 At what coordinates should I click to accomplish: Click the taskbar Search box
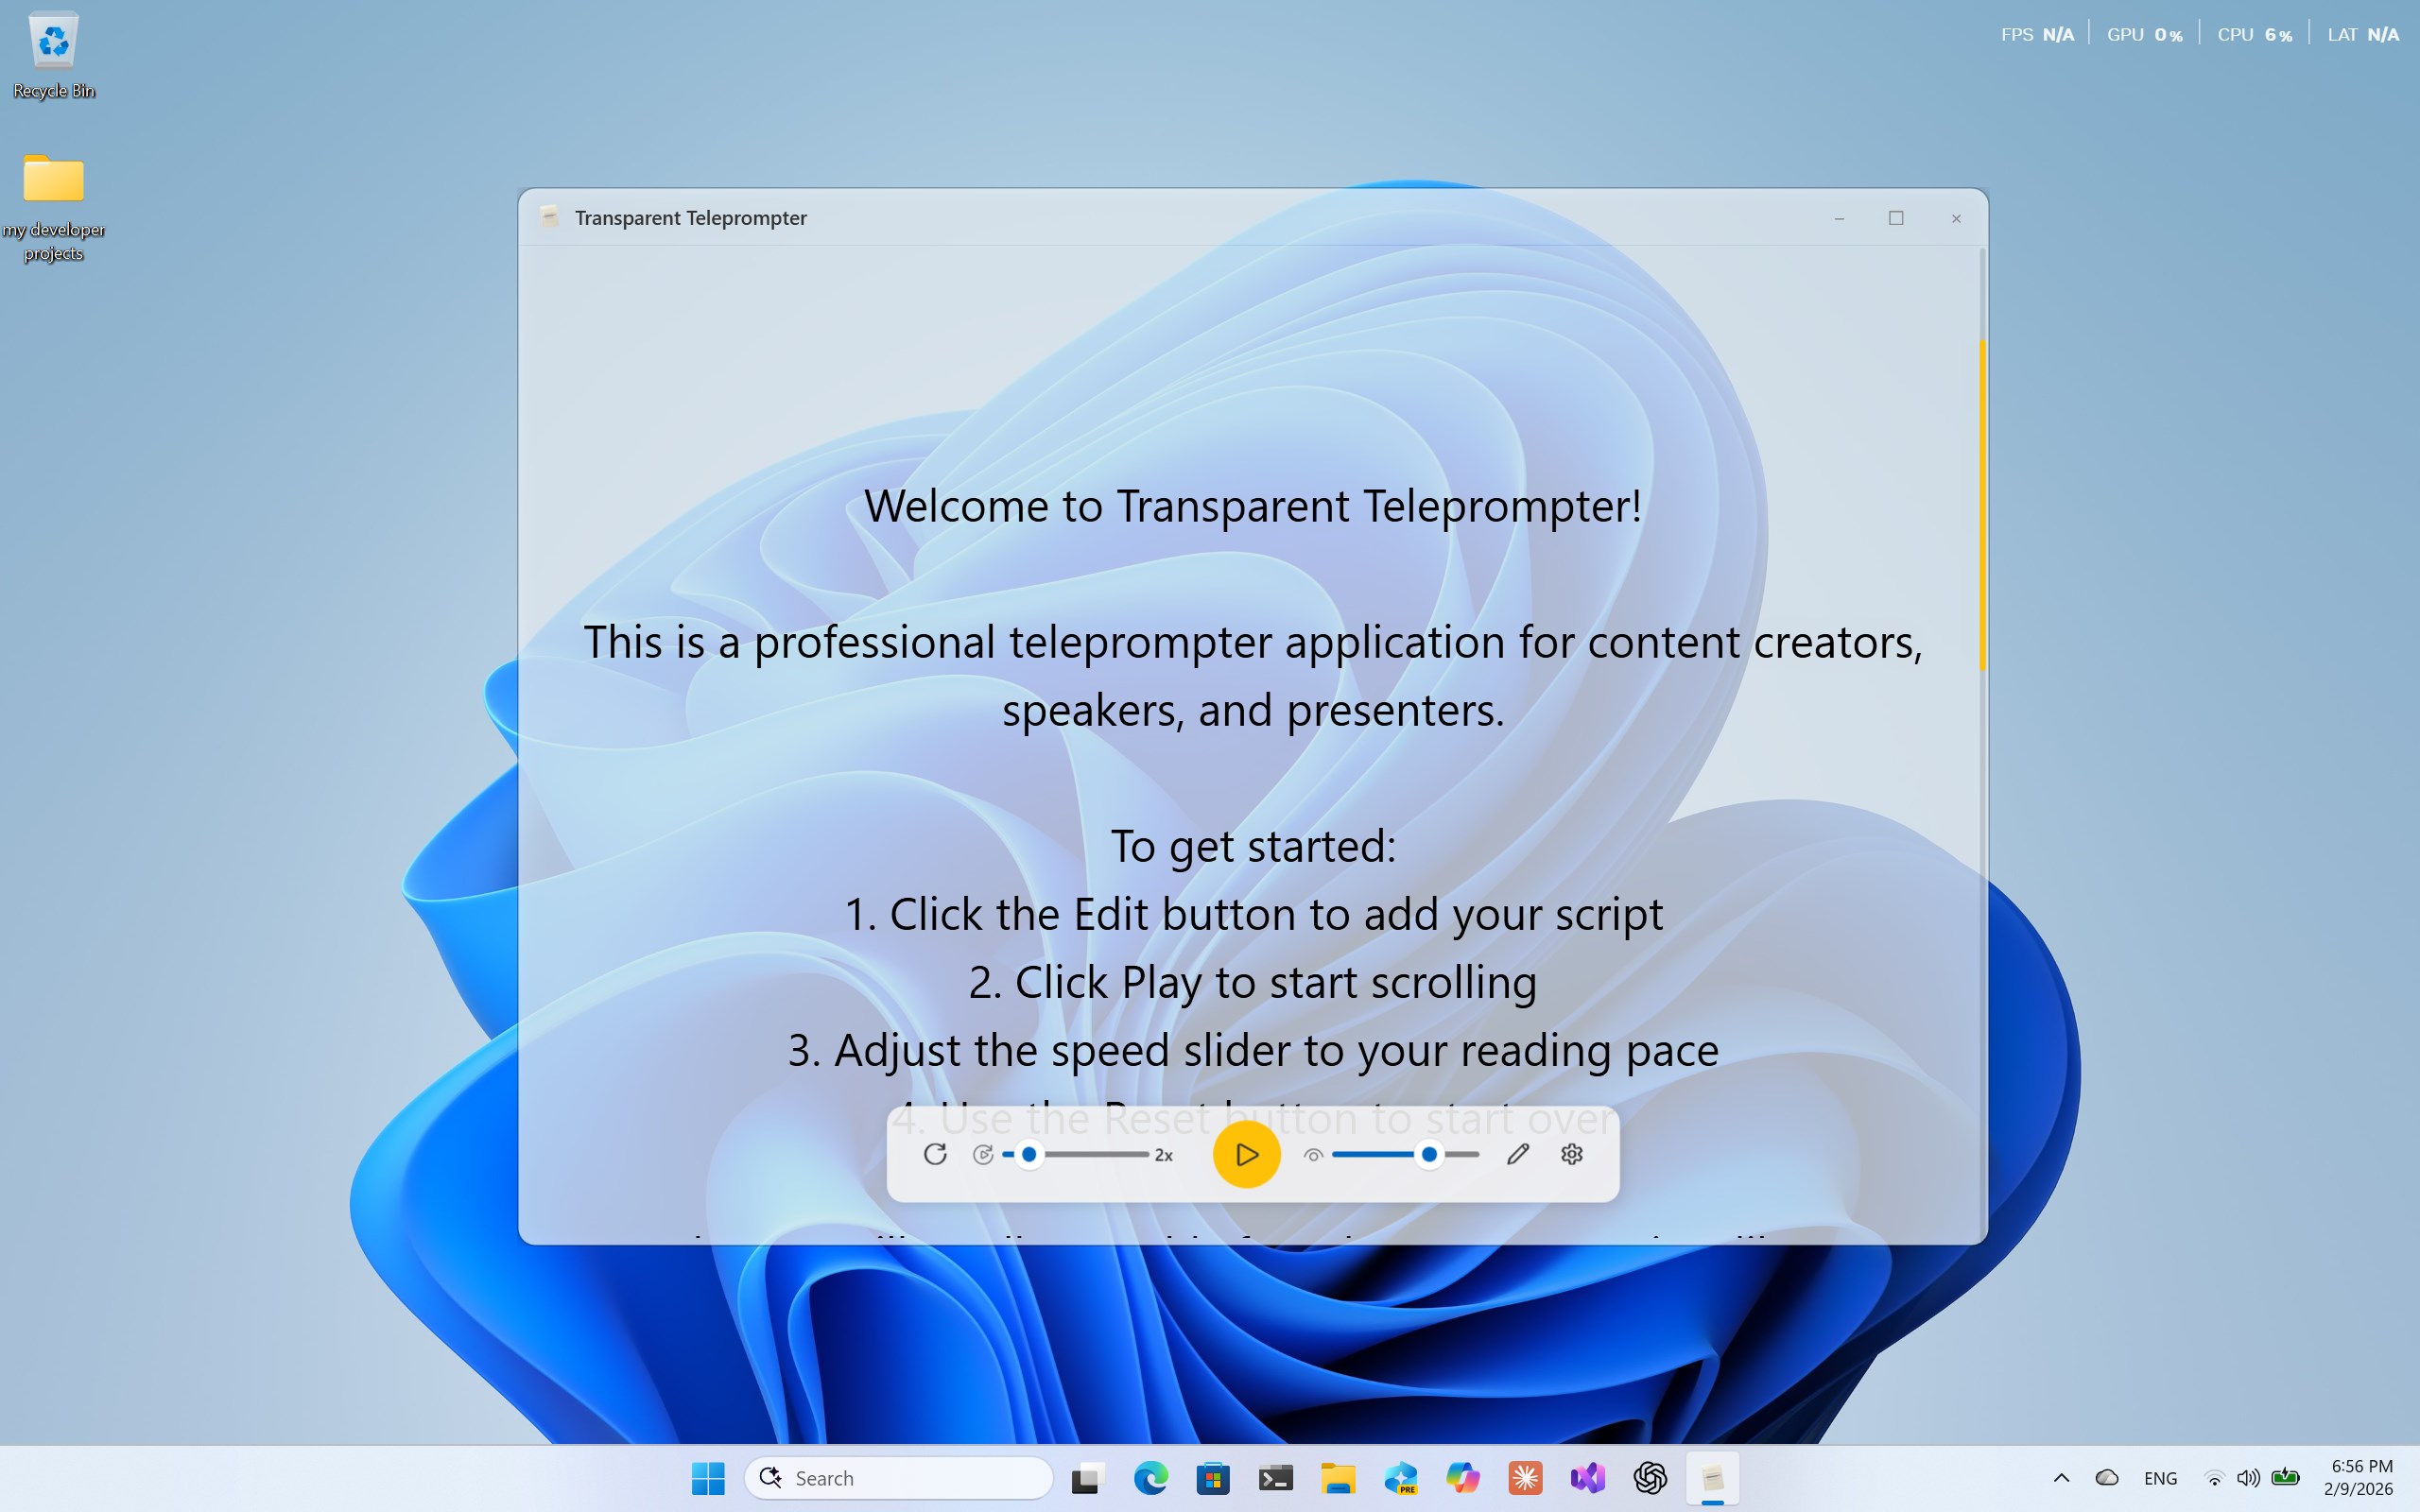click(x=899, y=1478)
